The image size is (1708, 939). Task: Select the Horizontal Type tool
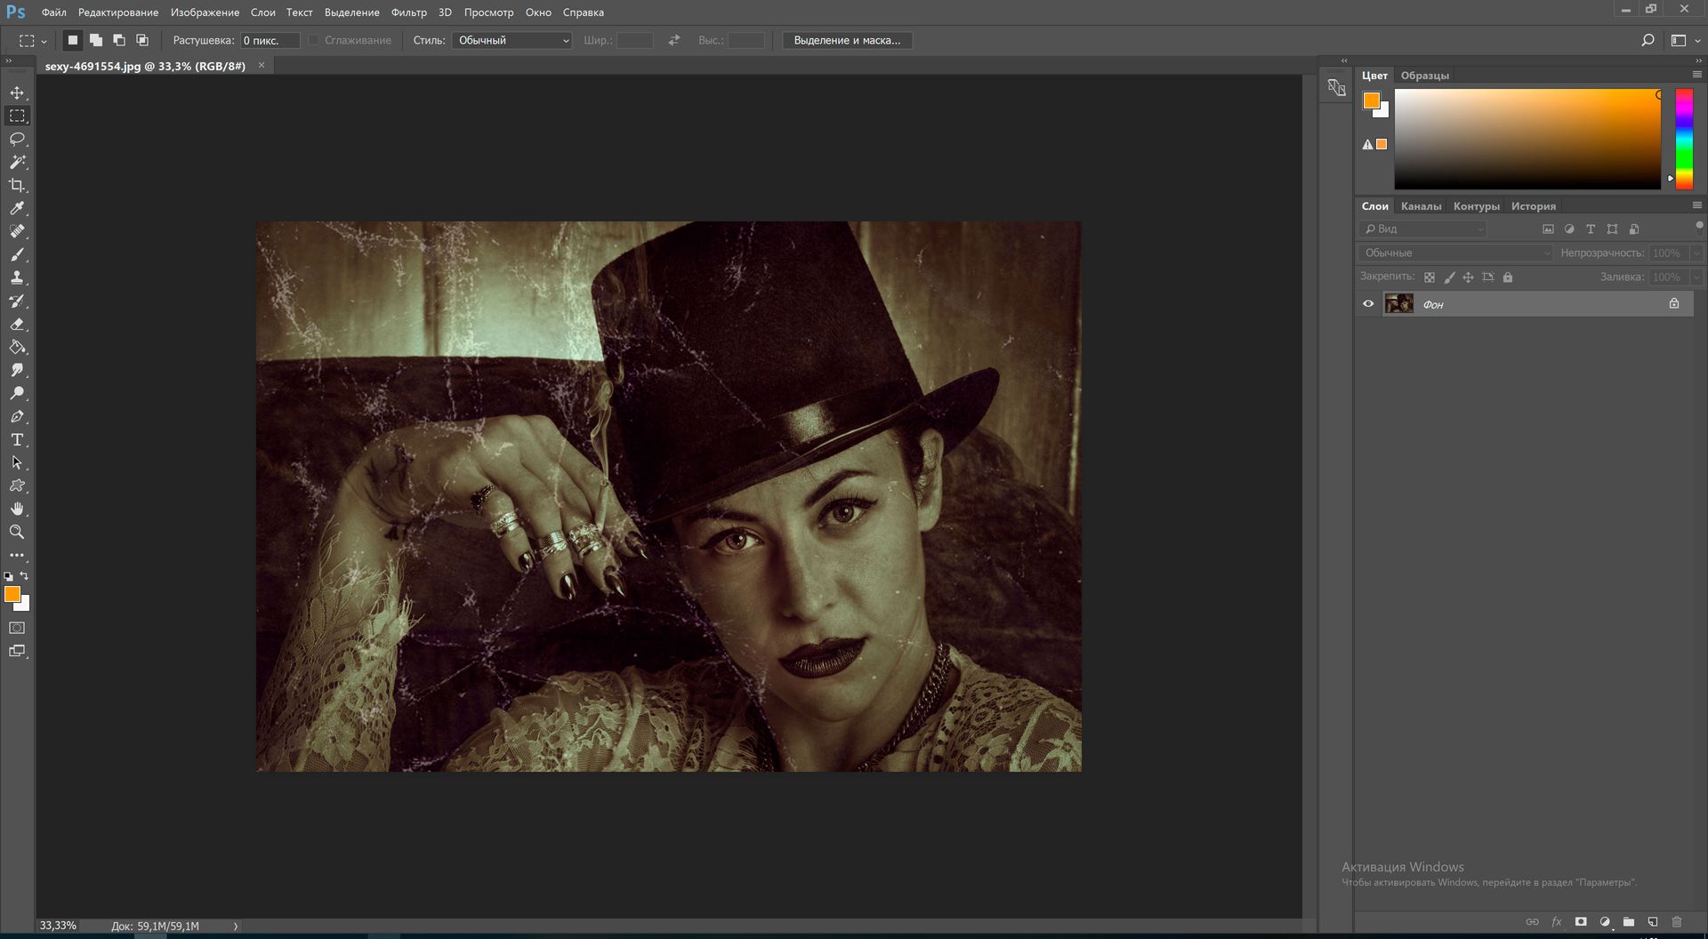tap(17, 439)
